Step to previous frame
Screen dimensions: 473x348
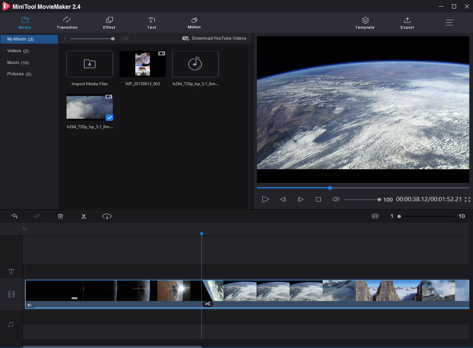[283, 199]
